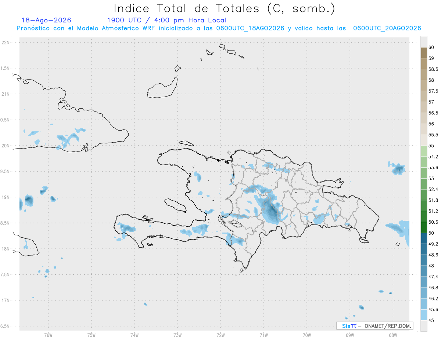Click the colorbar label '48.6'

433,255
